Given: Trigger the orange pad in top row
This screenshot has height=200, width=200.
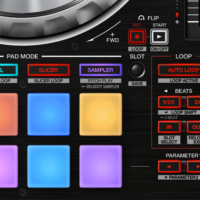Looking at the screenshot, I should [x=9, y=114].
